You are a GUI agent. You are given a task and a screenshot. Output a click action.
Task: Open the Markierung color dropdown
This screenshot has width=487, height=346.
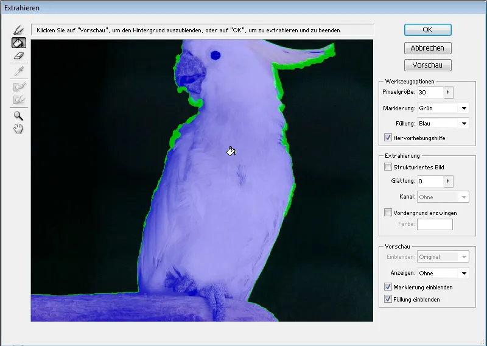[x=443, y=108]
